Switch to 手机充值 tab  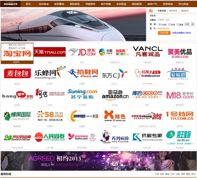(x=162, y=11)
